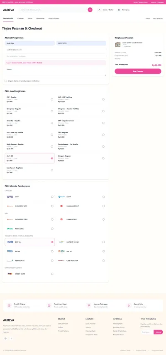Click Layanan Pelanggan in top banner
This screenshot has height=355, width=166.
[157, 2]
